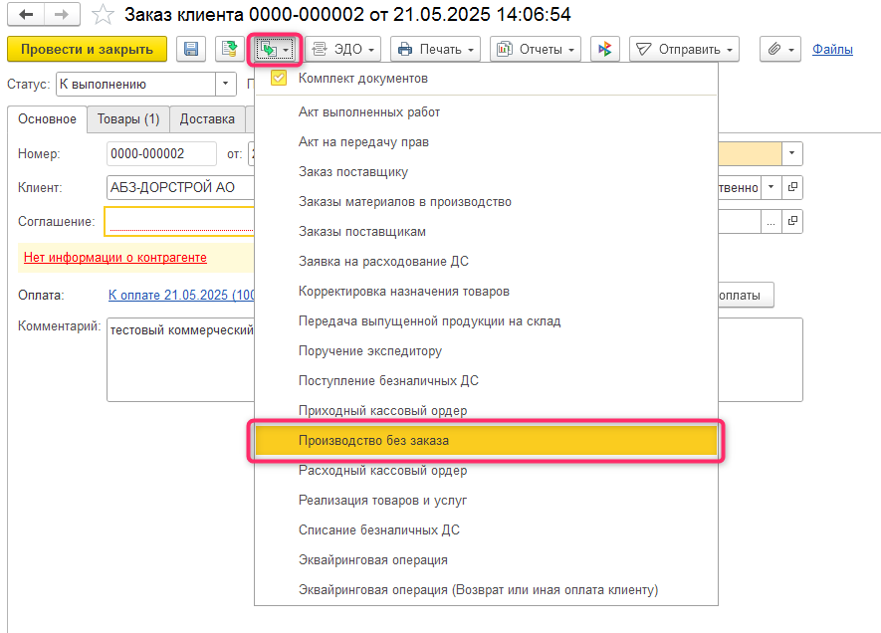Click the colorful triangle icon in toolbar
This screenshot has width=881, height=633.
604,49
